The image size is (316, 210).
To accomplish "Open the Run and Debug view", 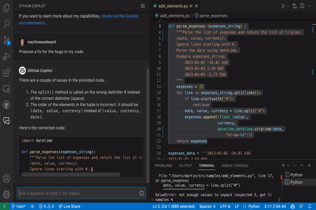I will (x=6, y=56).
